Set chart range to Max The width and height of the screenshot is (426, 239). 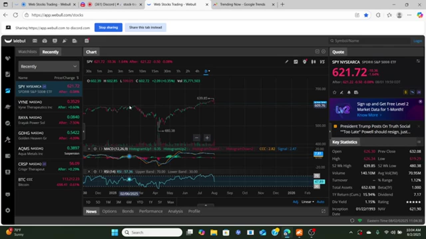point(170,202)
